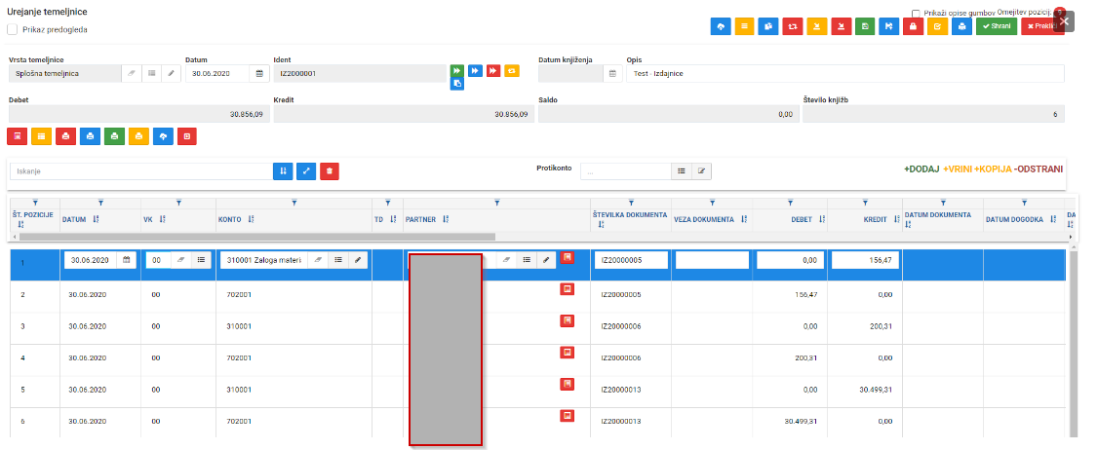Click the blue cloud upload icon below Debet
The width and height of the screenshot is (1098, 450).
(x=163, y=136)
